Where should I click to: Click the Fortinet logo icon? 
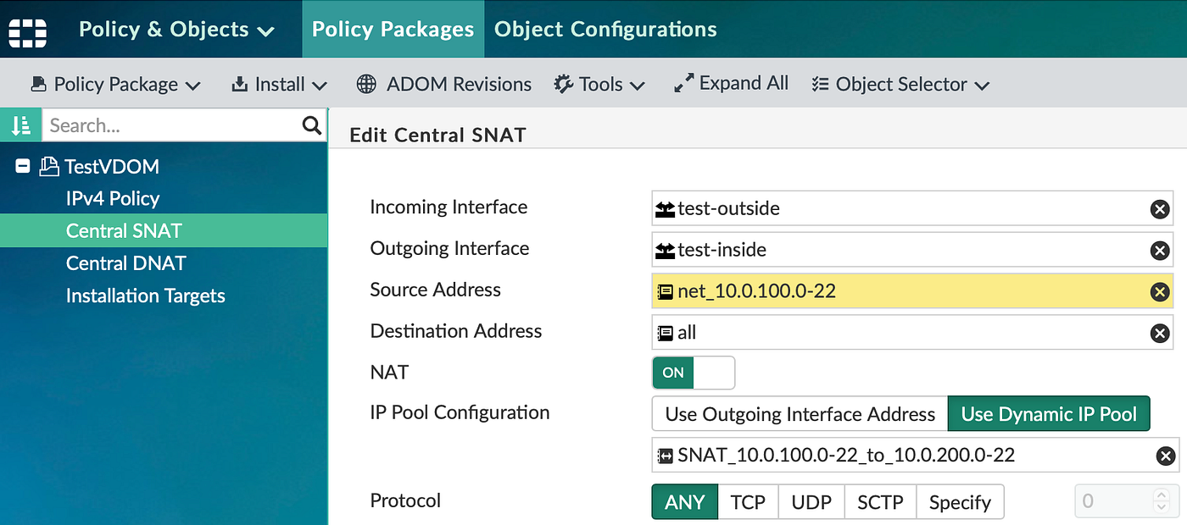click(27, 30)
